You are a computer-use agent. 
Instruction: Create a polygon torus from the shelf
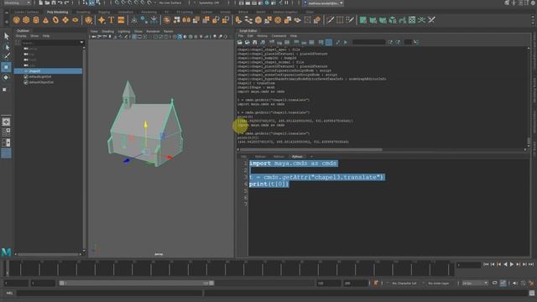tap(55, 20)
